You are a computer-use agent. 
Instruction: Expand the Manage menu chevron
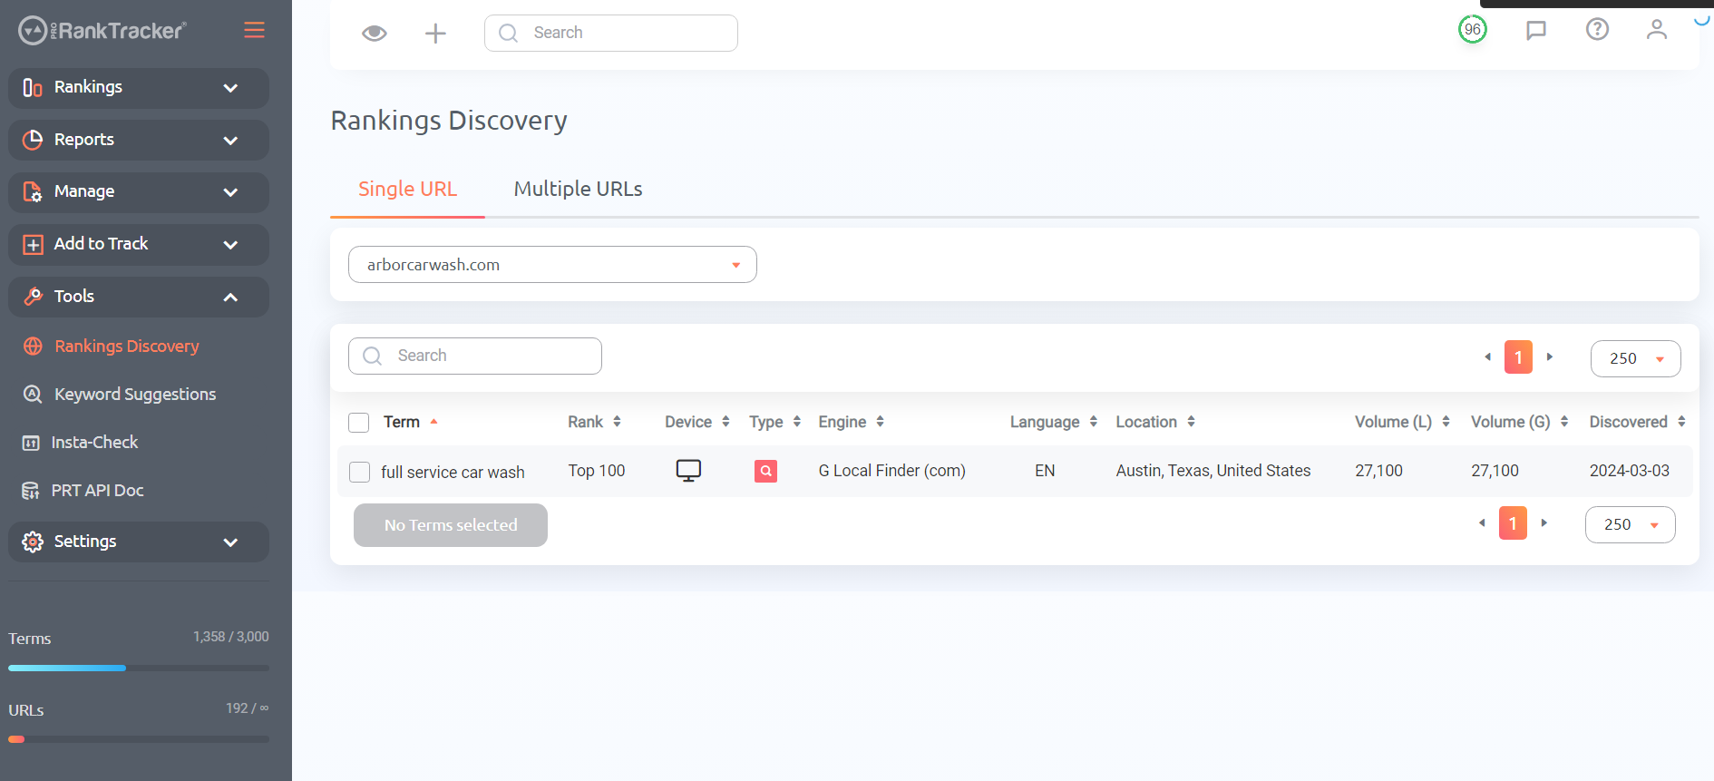coord(230,192)
